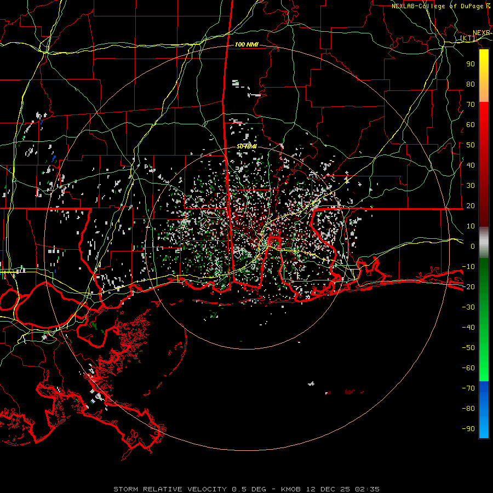The height and width of the screenshot is (493, 493).
Task: Click the -90 value on velocity scale
Action: [468, 429]
